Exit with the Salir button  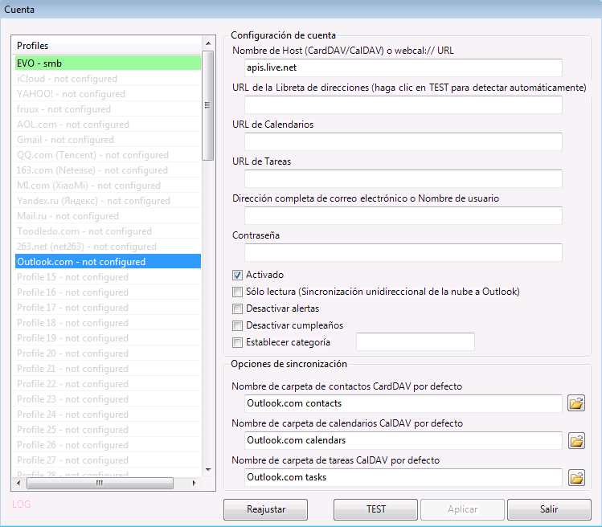click(549, 509)
